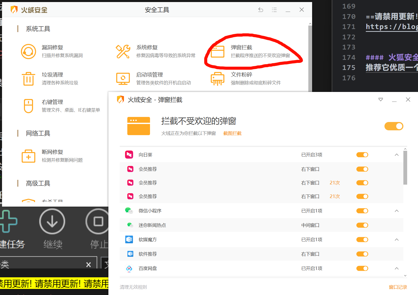Click the scroll-down arrow of the popup rule list

point(405,276)
